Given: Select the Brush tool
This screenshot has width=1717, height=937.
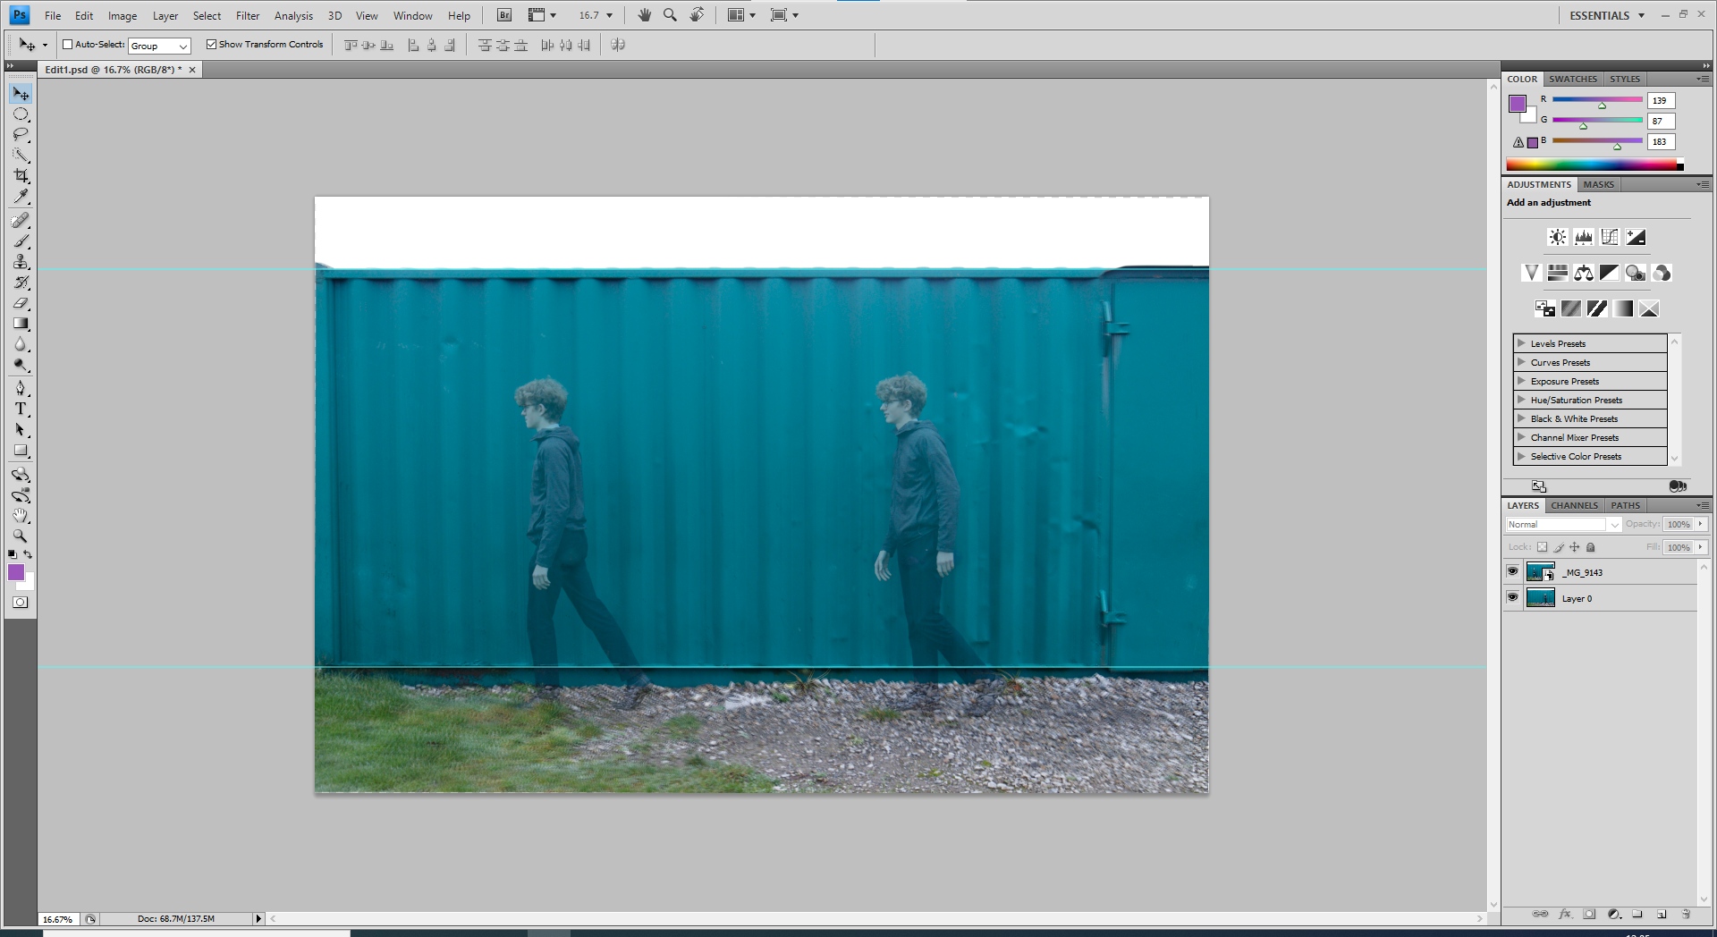Looking at the screenshot, I should pos(21,241).
